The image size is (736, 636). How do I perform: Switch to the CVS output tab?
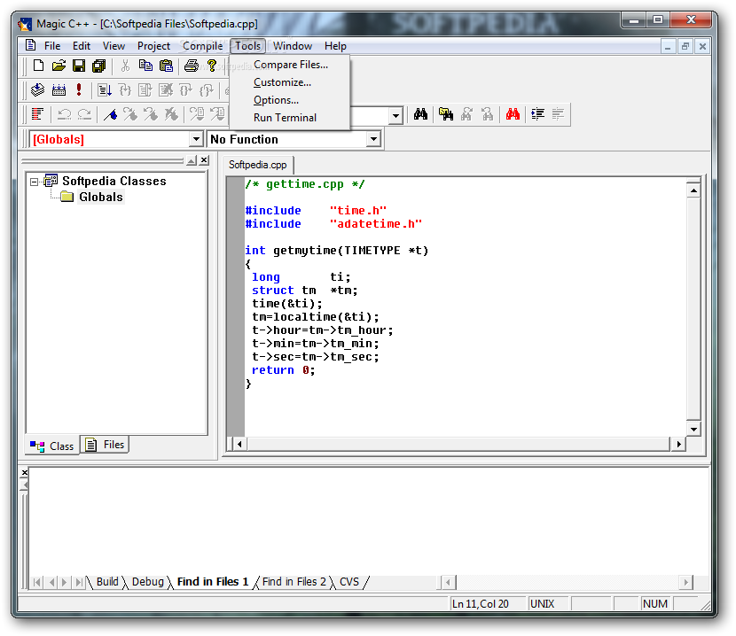349,582
